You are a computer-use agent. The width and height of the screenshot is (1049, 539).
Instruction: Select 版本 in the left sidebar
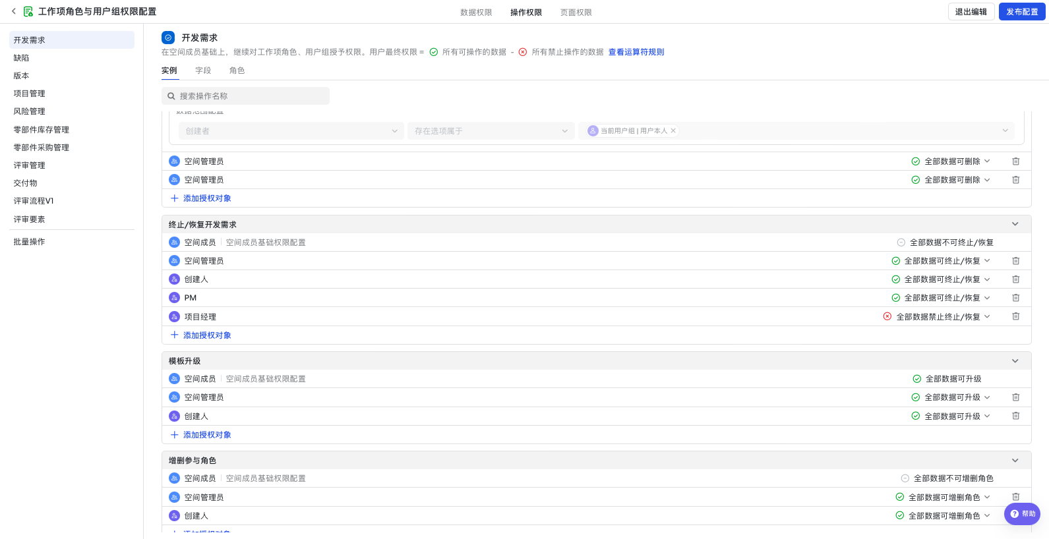[x=72, y=76]
